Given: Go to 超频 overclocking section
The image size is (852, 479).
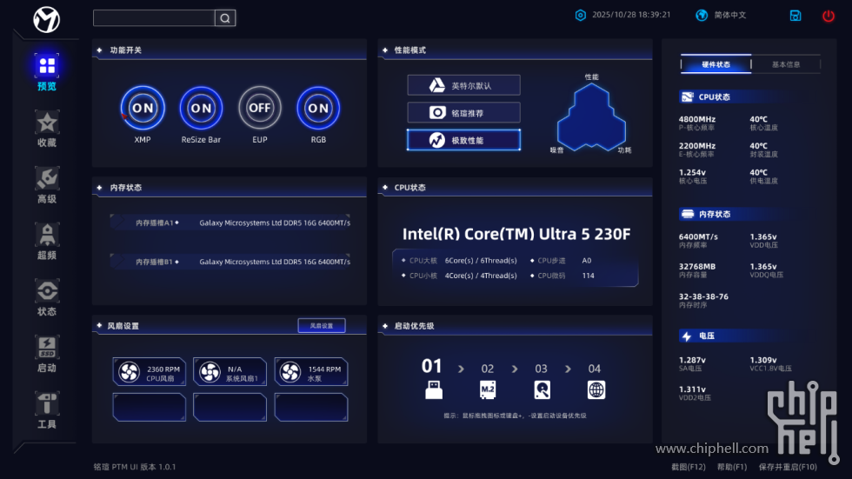Looking at the screenshot, I should [x=47, y=236].
